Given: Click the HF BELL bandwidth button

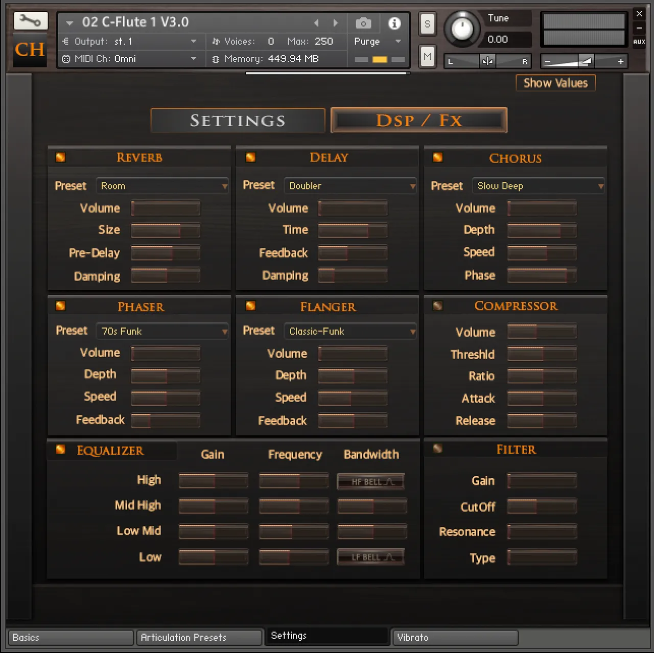Looking at the screenshot, I should 371,481.
